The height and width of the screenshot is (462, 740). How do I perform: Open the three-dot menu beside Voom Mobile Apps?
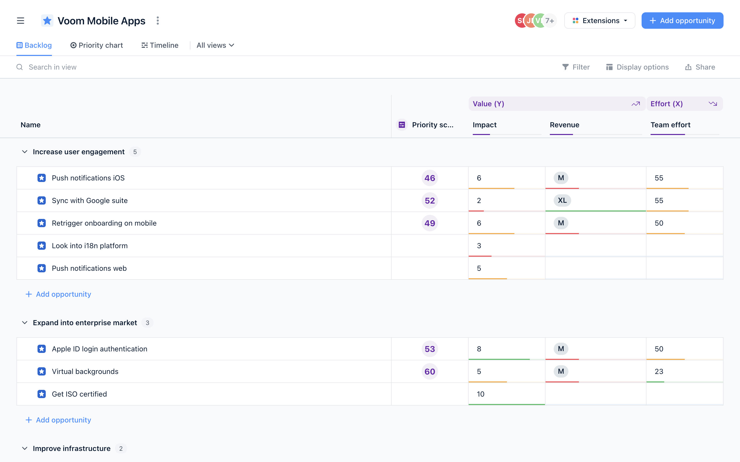click(158, 21)
